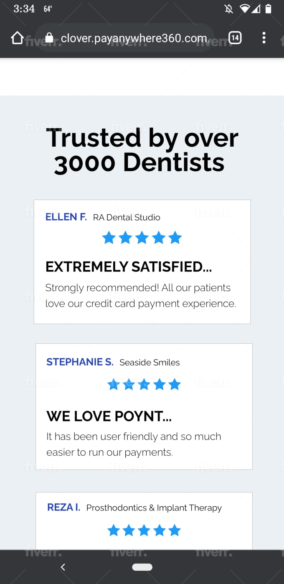This screenshot has width=284, height=584.
Task: Click the fifth star in Ellen F.'s rating
Action: pos(175,238)
